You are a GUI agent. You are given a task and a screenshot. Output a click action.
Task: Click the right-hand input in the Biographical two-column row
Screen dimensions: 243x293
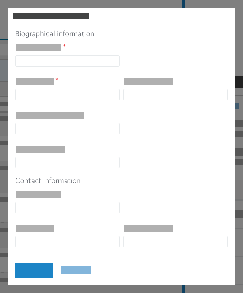[175, 95]
